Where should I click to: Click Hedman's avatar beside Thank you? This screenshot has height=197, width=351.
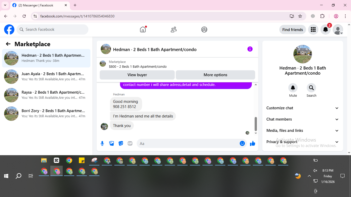point(104,126)
